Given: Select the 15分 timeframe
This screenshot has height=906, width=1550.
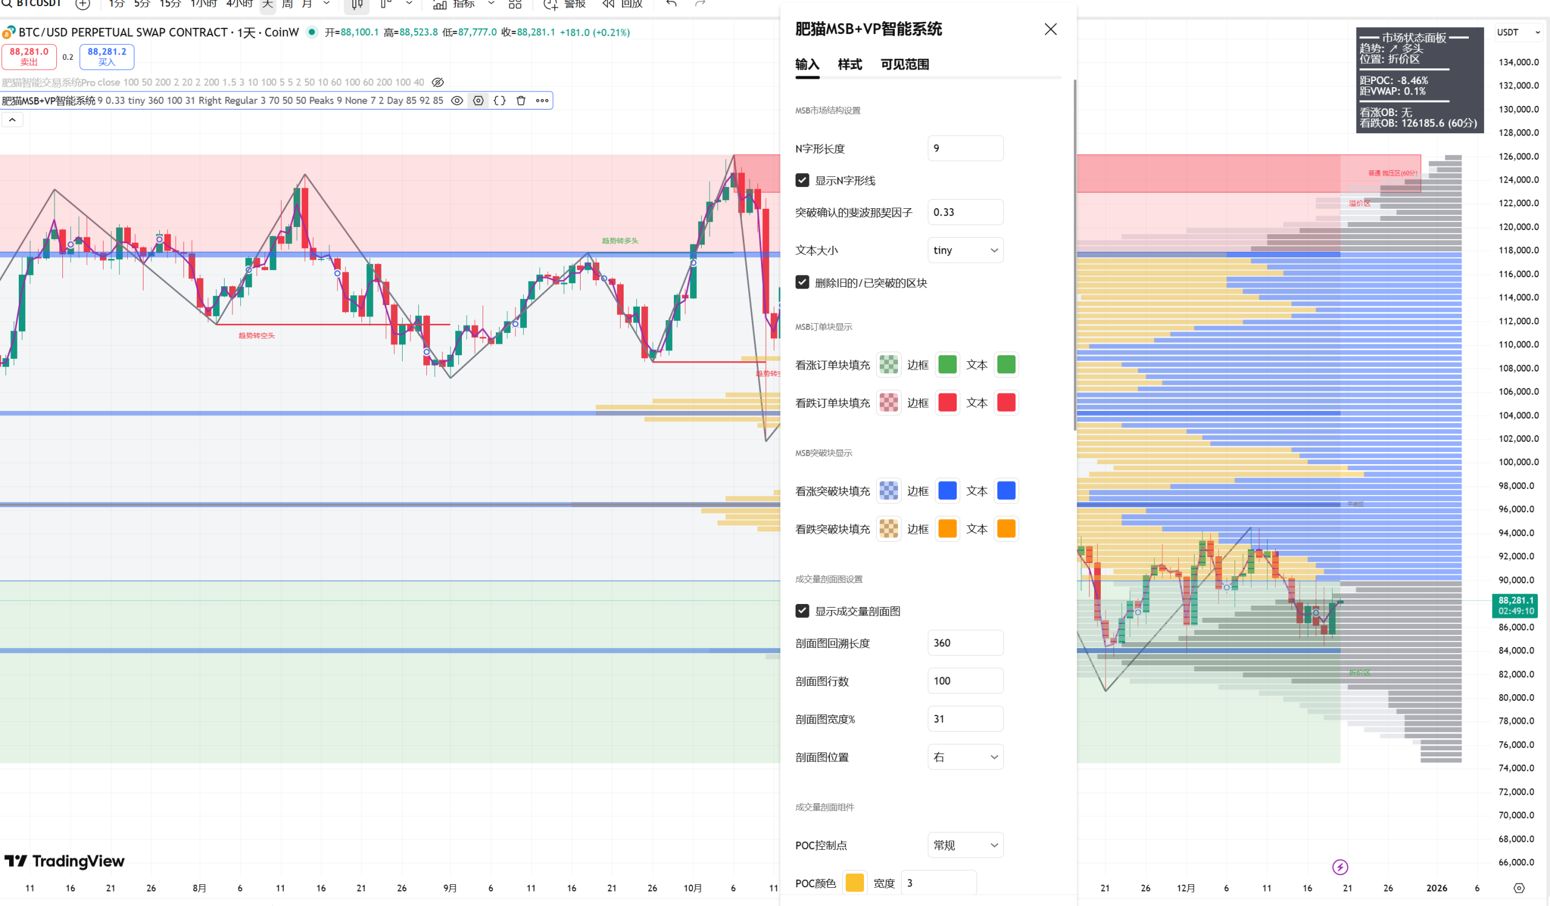Looking at the screenshot, I should (x=170, y=4).
